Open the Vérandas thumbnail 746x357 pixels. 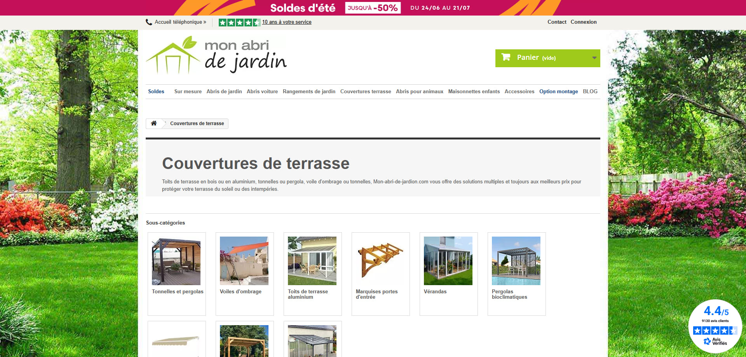coord(448,261)
